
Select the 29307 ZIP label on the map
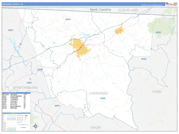pyautogui.click(x=29, y=83)
